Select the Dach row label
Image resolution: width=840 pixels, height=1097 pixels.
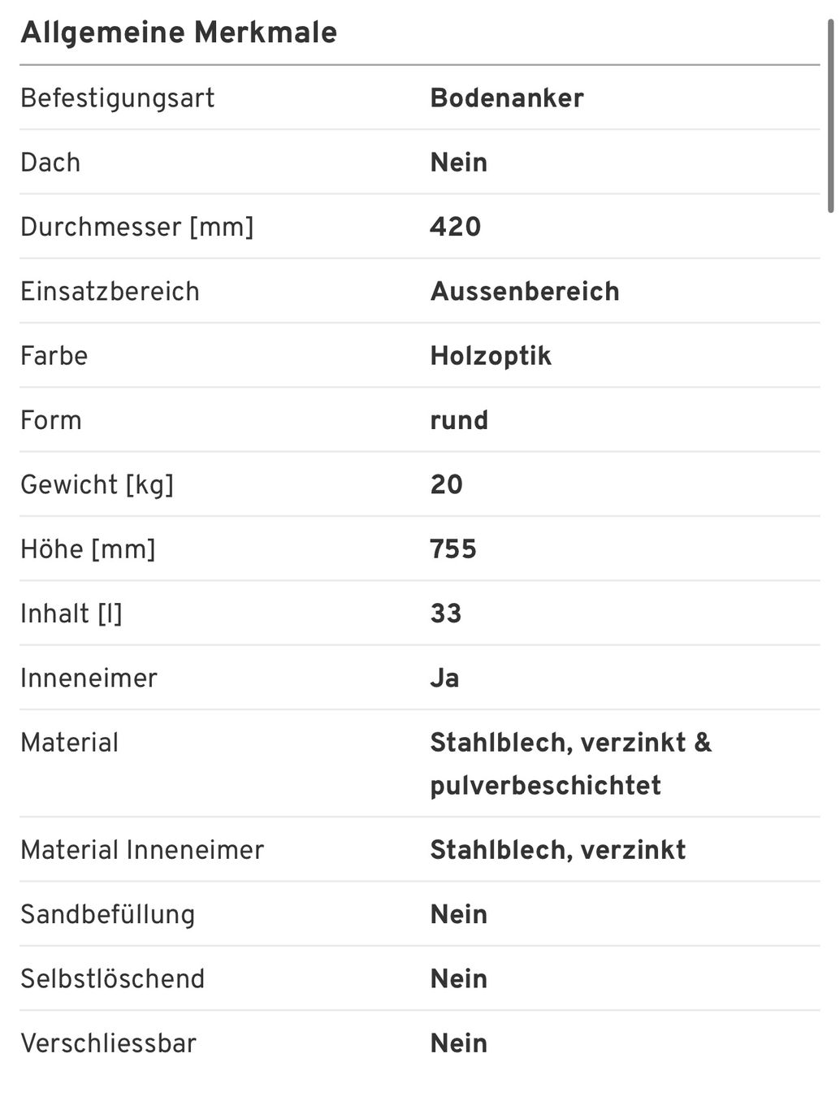(50, 163)
